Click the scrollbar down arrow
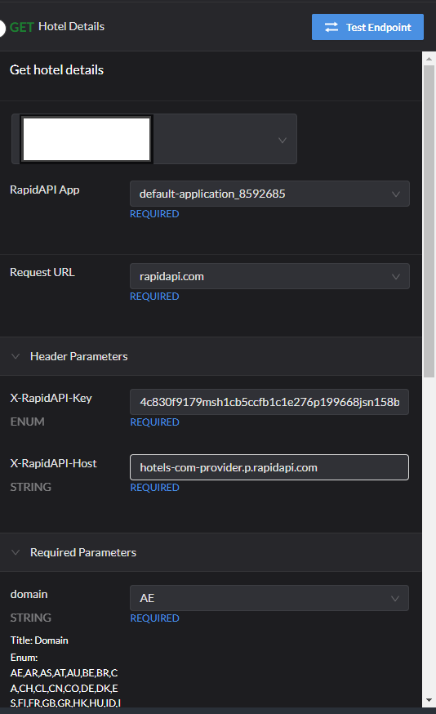Viewport: 436px width, 714px height. coord(429,700)
